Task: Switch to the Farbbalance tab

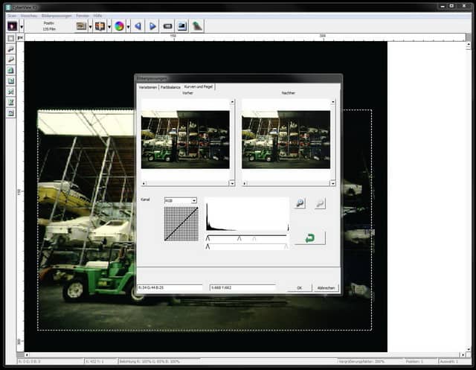Action: (170, 87)
